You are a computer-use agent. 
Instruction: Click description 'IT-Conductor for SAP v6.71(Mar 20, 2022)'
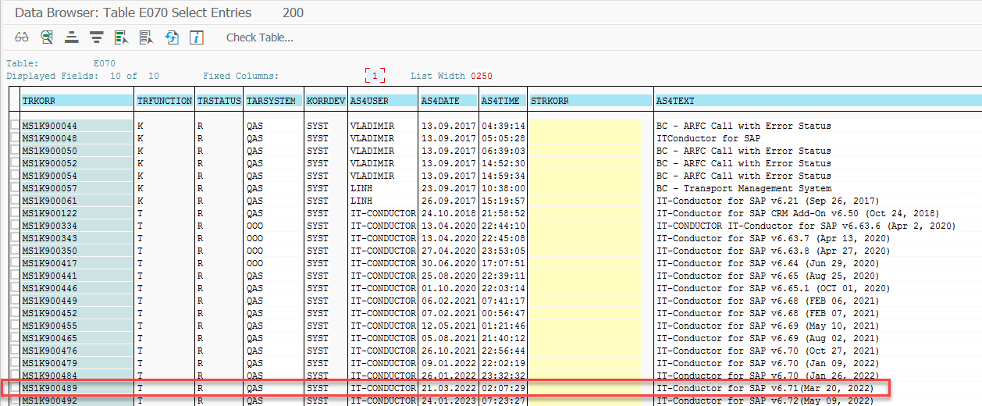coord(766,388)
